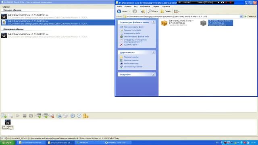Click the Переход go button
This screenshot has width=258, height=145.
[x=250, y=17]
